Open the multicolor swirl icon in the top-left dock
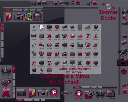Screen dimensions: 128x102 [28, 17]
